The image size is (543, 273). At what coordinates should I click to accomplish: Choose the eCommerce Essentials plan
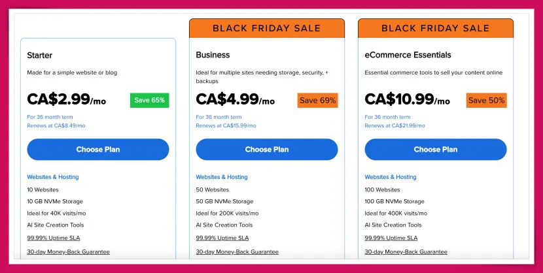[x=436, y=150]
